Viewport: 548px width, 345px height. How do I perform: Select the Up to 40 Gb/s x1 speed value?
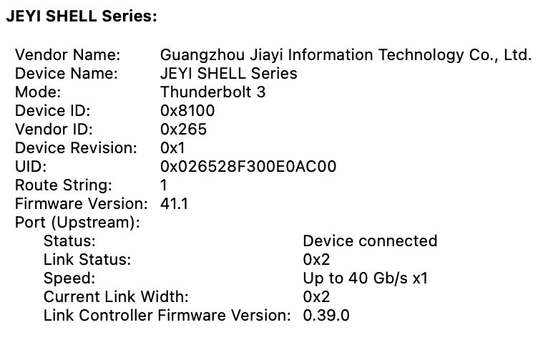[365, 278]
